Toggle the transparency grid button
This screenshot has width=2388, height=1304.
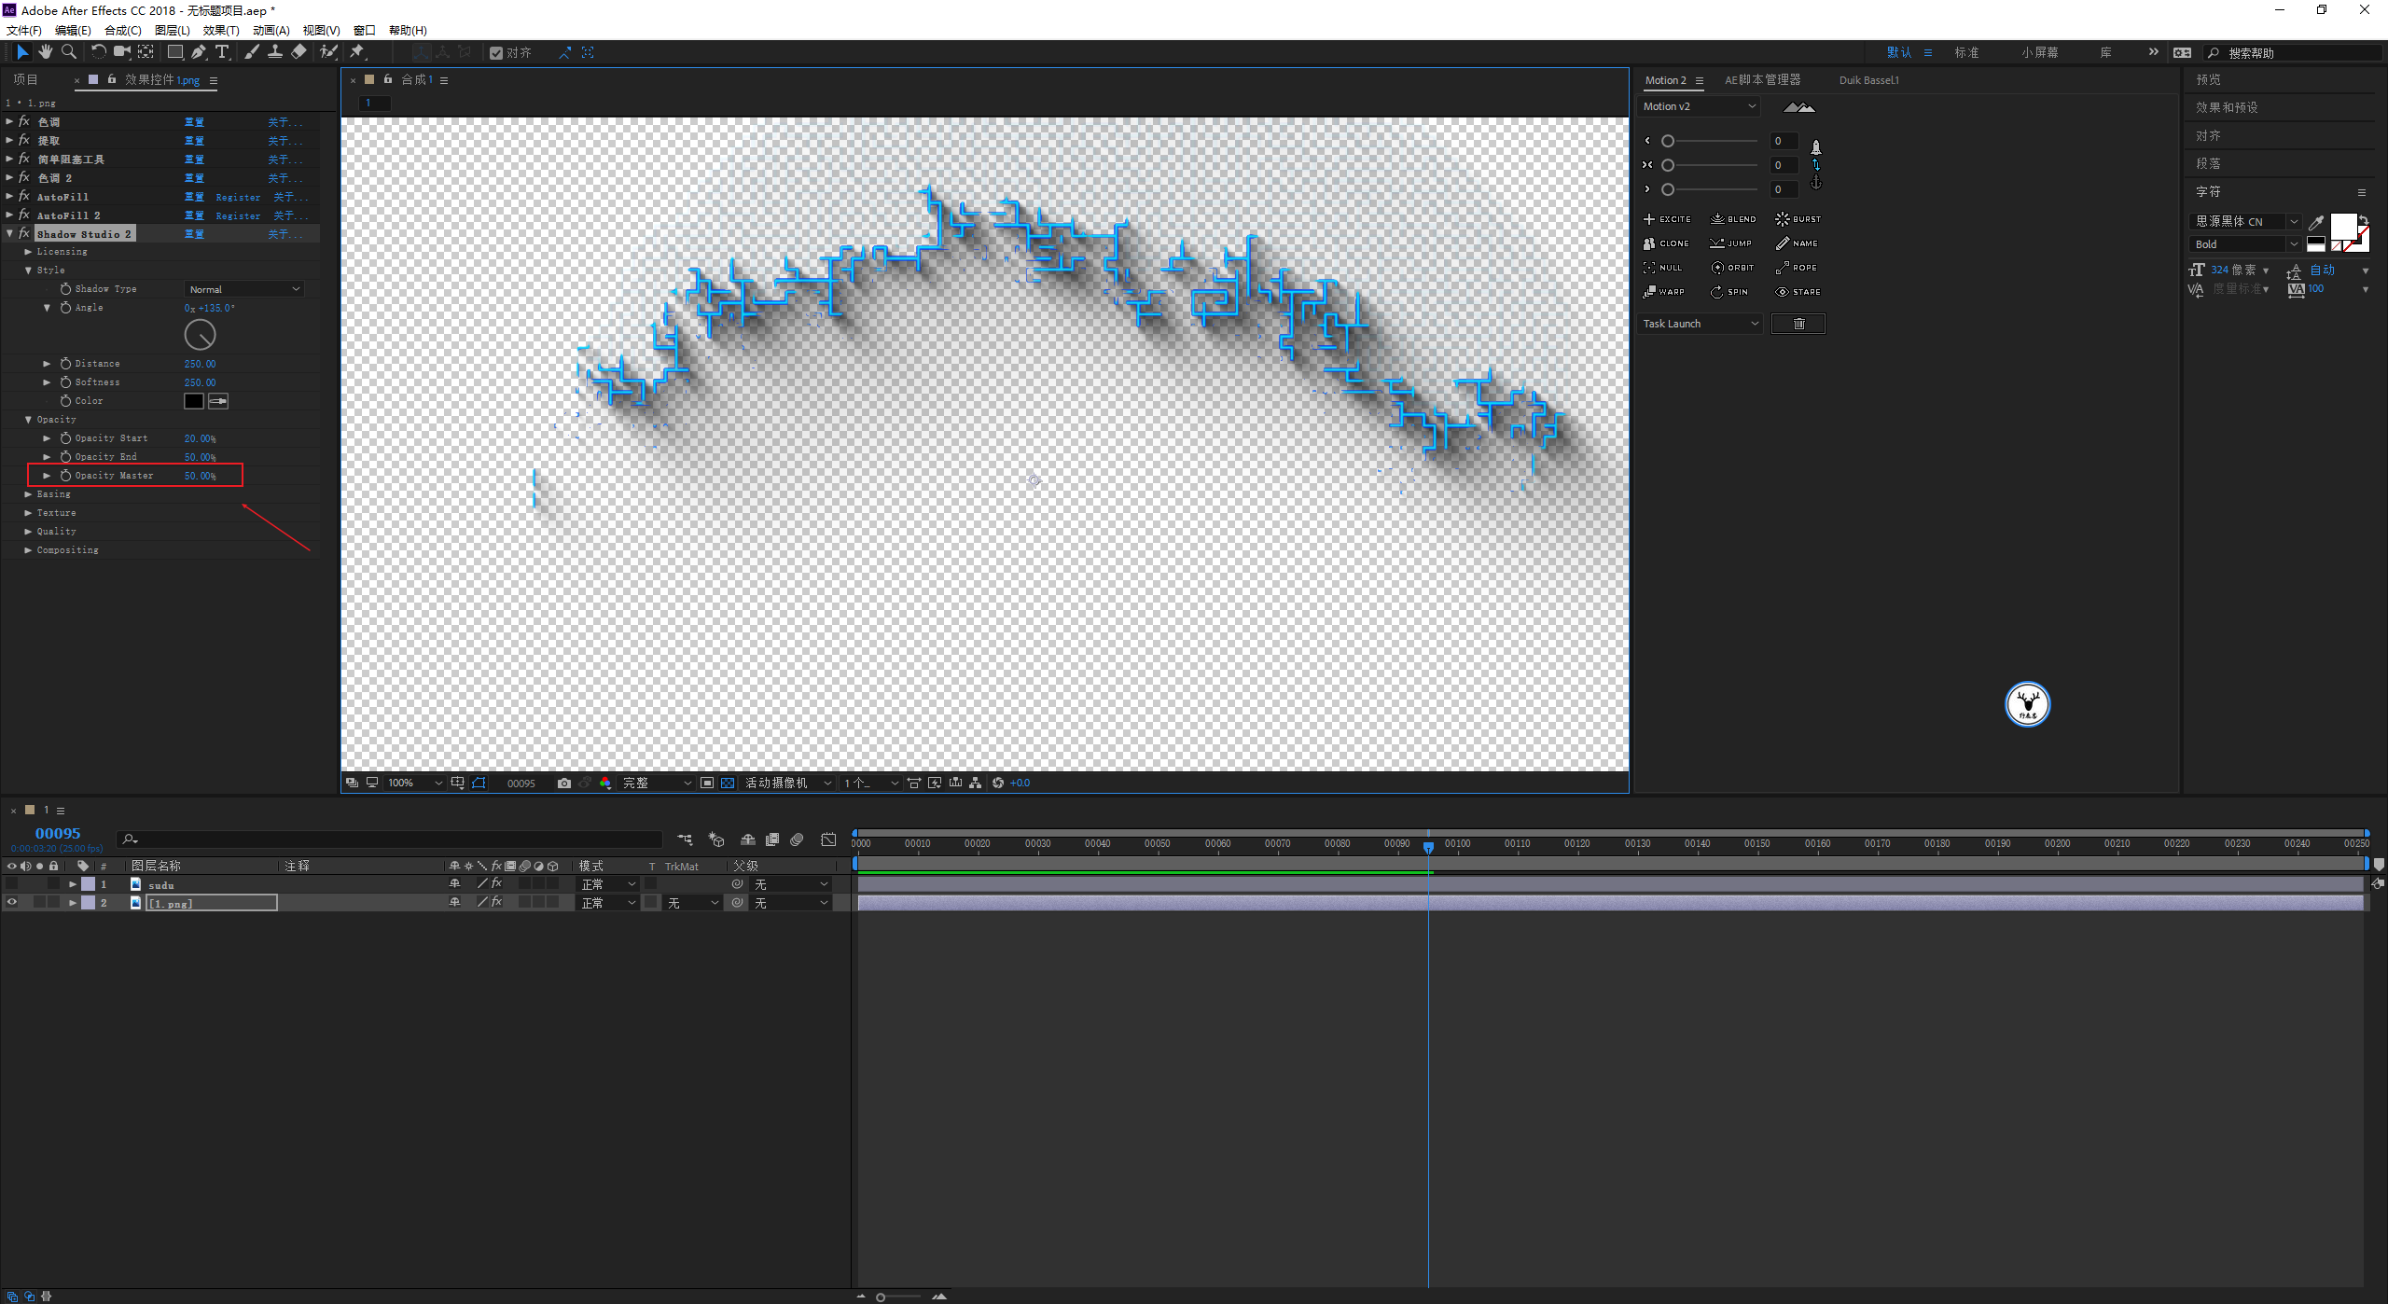click(x=728, y=784)
